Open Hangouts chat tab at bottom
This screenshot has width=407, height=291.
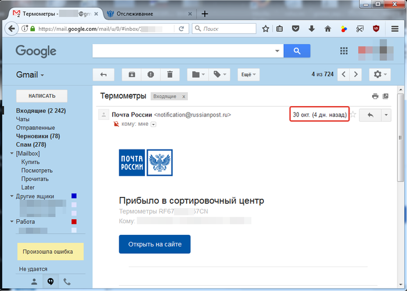(51, 282)
